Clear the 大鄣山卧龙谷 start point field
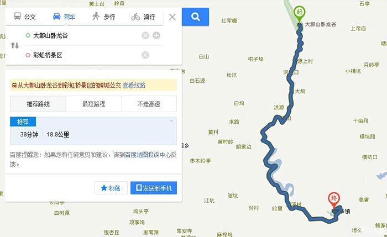The width and height of the screenshot is (387, 237). (x=145, y=35)
